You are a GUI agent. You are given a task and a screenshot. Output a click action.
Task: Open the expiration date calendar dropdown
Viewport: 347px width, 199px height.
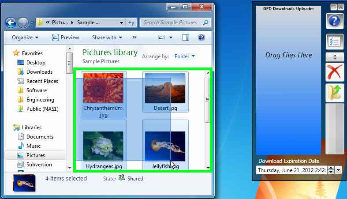point(338,170)
